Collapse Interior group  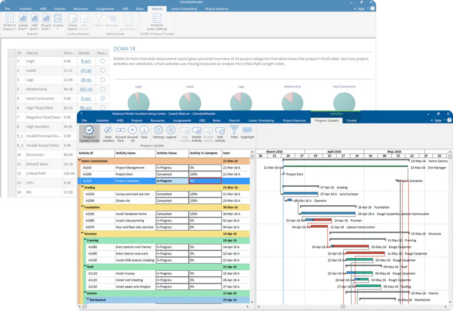point(85,292)
